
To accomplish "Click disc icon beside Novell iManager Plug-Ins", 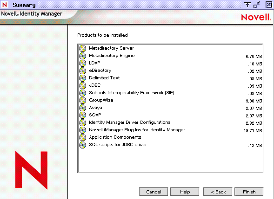I will [83, 130].
